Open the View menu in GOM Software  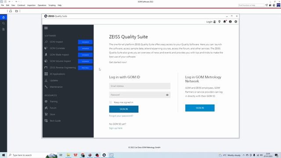(x=13, y=5)
